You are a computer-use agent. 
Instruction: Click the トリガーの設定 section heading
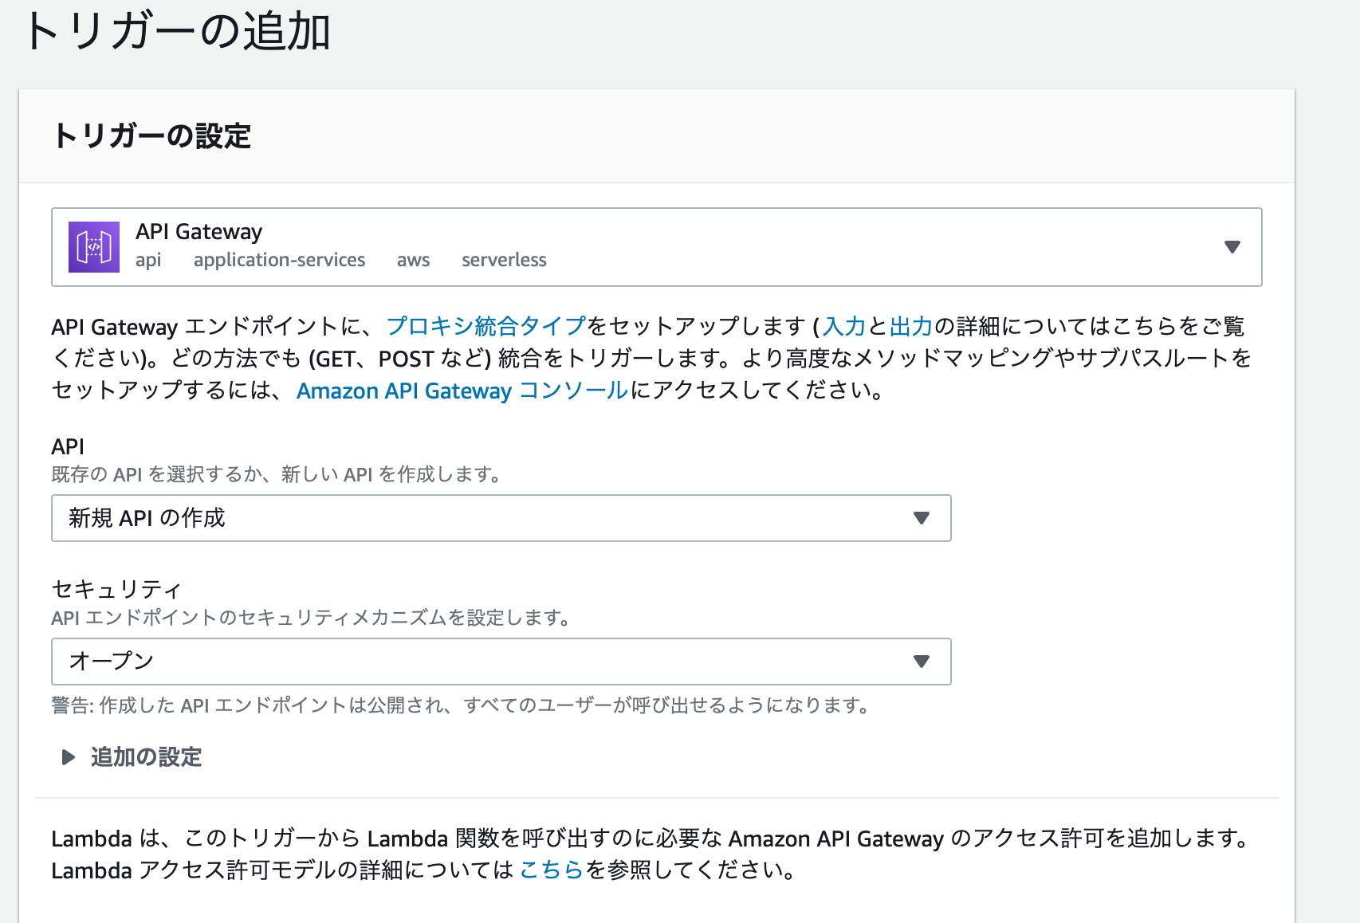[151, 136]
